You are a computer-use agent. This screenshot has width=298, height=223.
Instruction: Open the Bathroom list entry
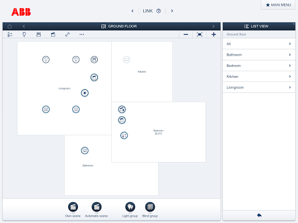point(259,55)
